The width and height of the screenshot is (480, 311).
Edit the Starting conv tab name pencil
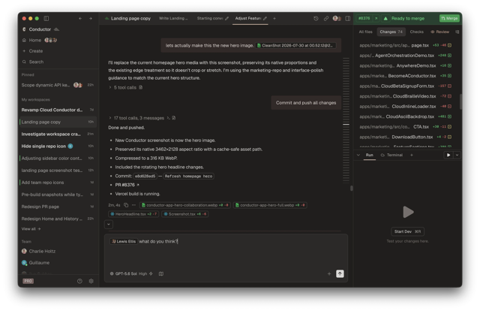pyautogui.click(x=226, y=18)
